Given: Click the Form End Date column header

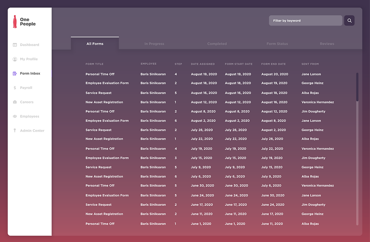Looking at the screenshot, I should 273,64.
